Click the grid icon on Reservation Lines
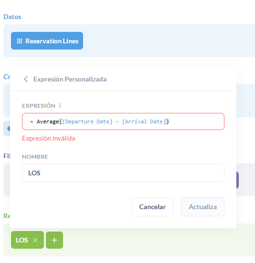The height and width of the screenshot is (263, 255). point(20,41)
